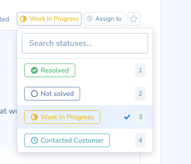Choose the Work In Progress status tag
Image resolution: width=191 pixels, height=164 pixels.
click(x=62, y=117)
